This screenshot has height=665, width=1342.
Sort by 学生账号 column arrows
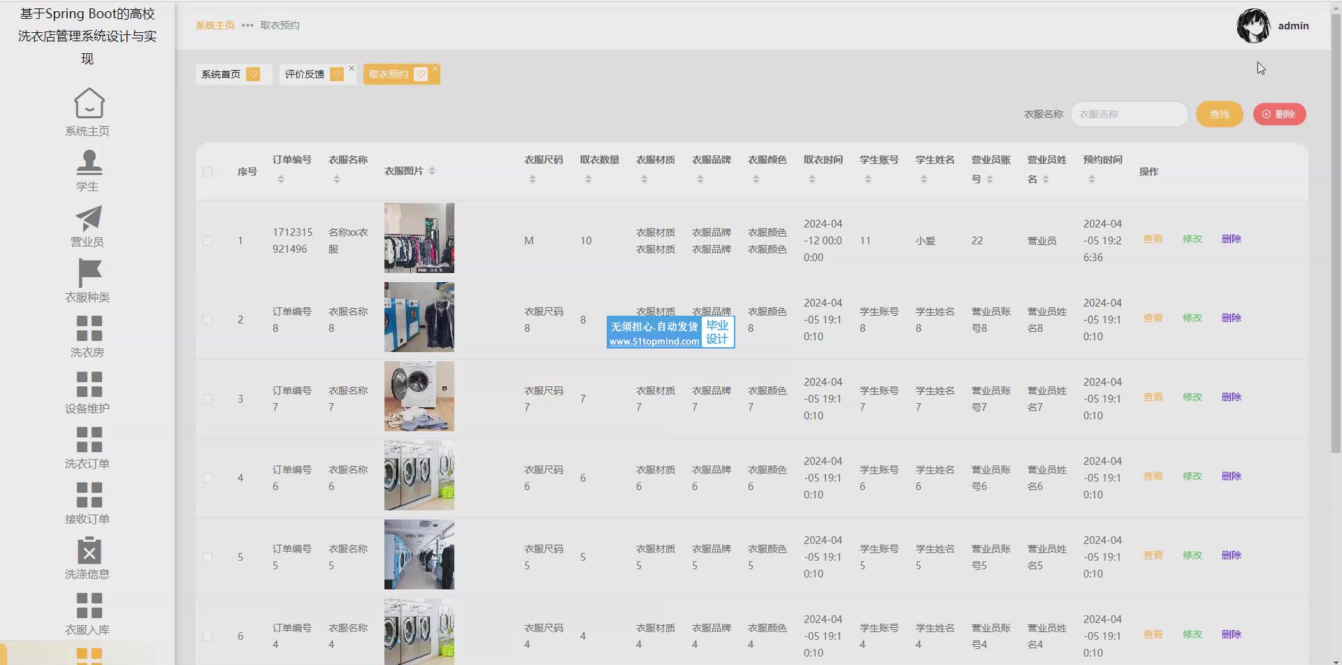[x=868, y=180]
